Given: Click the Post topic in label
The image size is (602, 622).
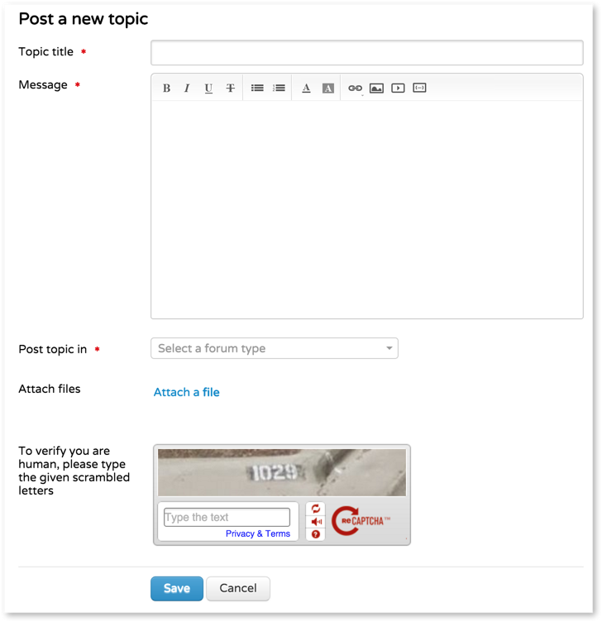Looking at the screenshot, I should (x=53, y=350).
